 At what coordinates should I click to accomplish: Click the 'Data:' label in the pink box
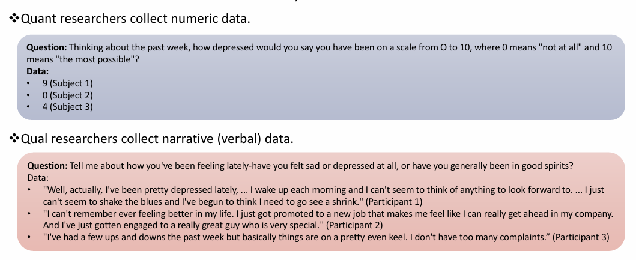[39, 178]
